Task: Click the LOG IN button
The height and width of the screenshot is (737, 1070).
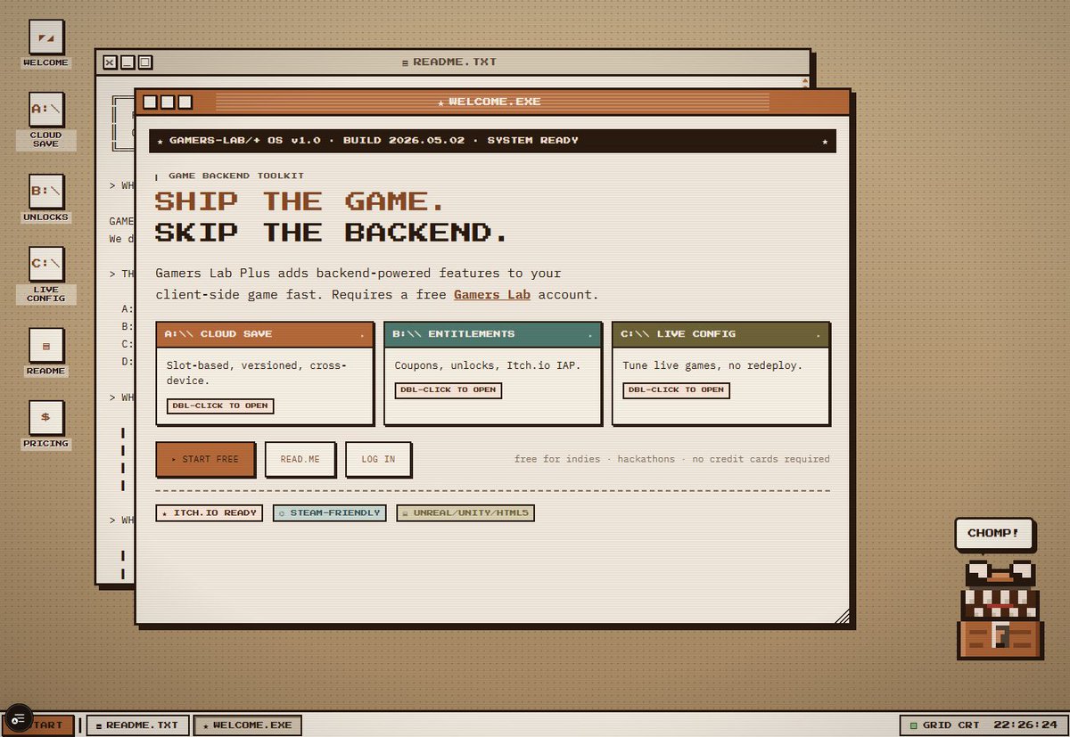Action: (x=378, y=459)
